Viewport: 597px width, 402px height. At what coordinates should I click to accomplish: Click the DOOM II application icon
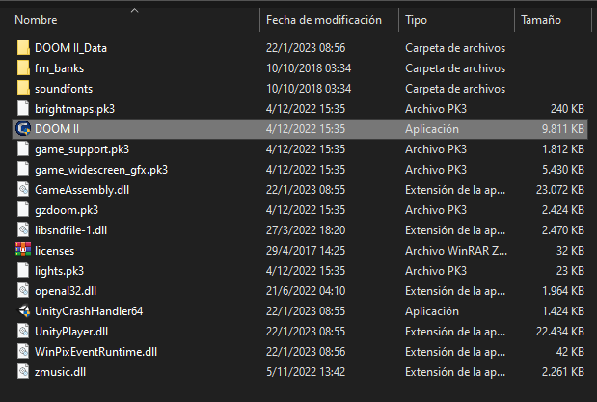pyautogui.click(x=23, y=129)
